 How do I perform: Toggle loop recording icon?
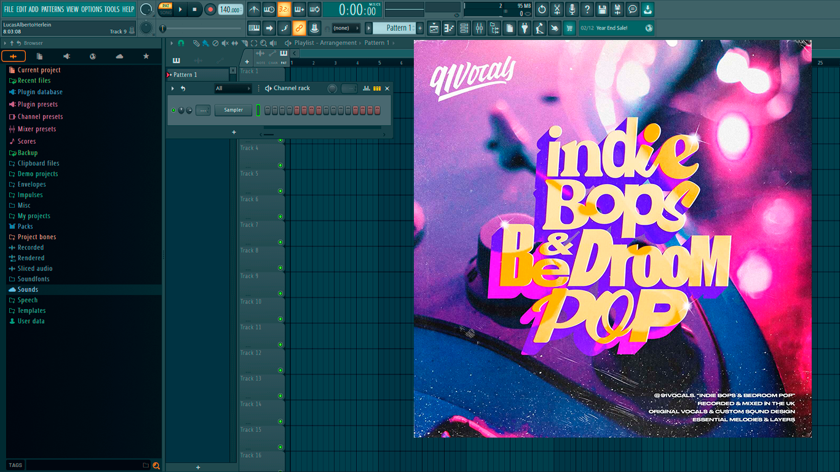click(x=314, y=9)
